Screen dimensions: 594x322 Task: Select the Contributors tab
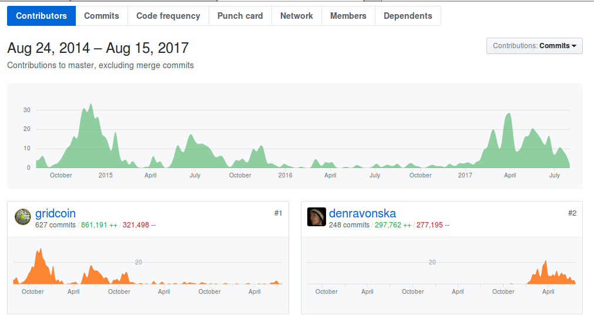pos(41,16)
